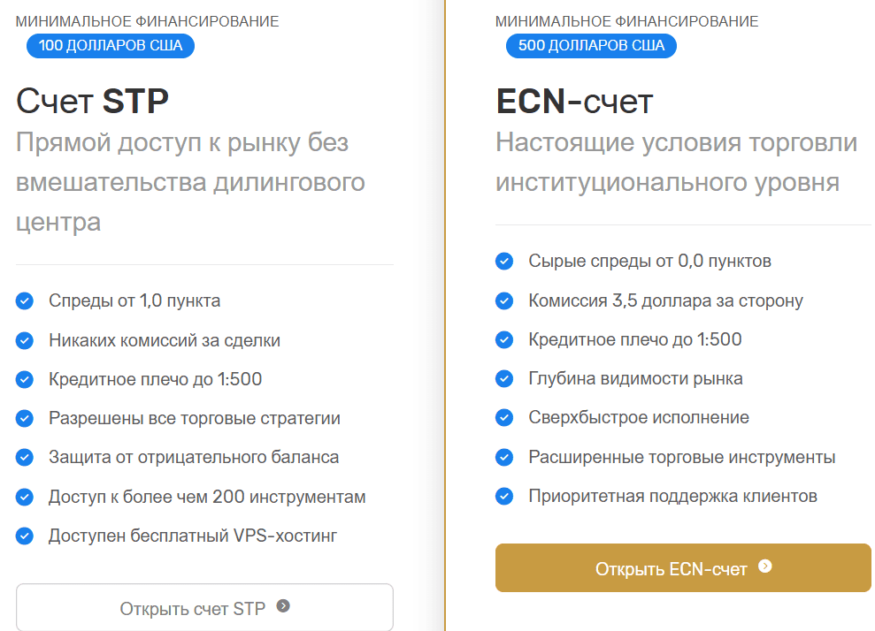This screenshot has height=631, width=875.
Task: Click the arrow inside the 'Открыть счет STP' button
Action: coord(286,607)
